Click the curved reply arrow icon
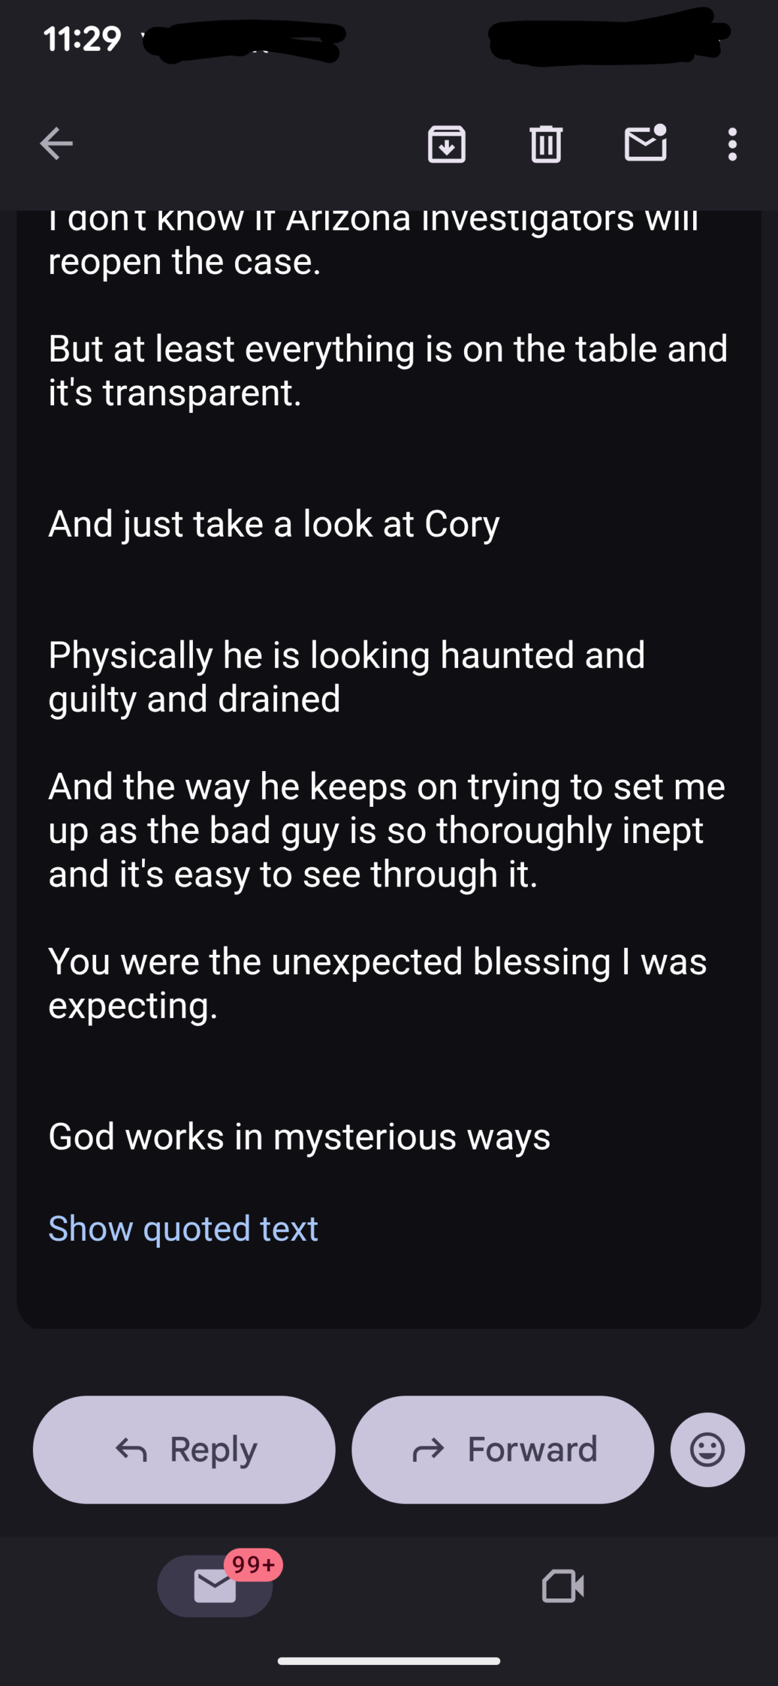 [132, 1449]
